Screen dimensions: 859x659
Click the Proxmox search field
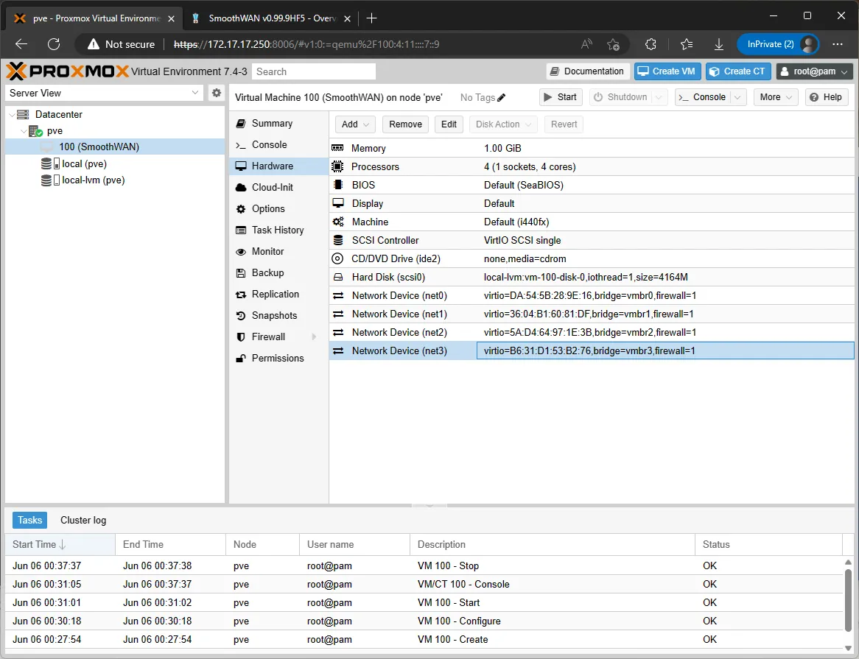314,71
